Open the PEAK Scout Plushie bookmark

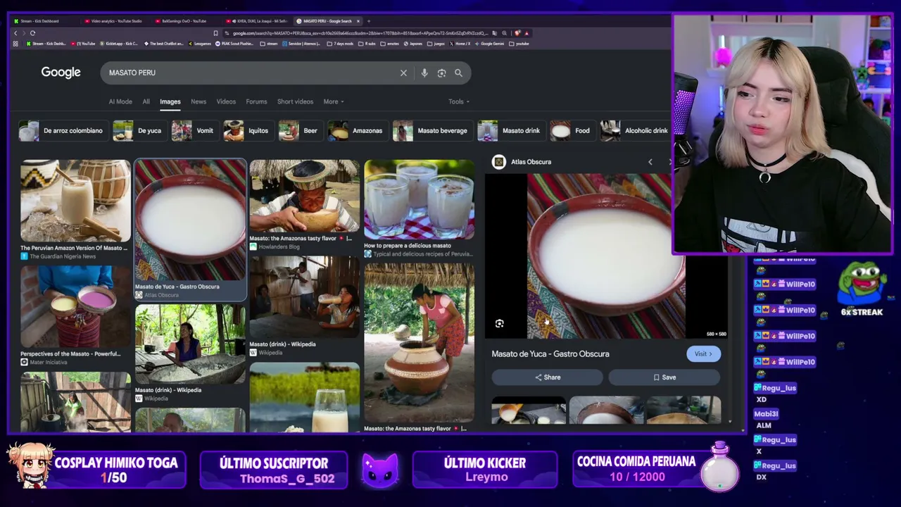point(234,44)
